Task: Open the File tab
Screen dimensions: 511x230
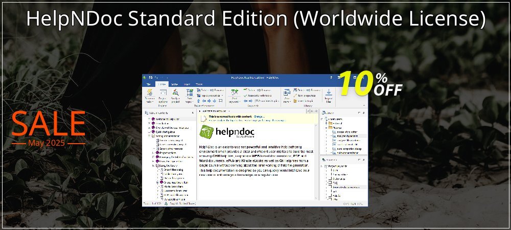Action: point(149,84)
